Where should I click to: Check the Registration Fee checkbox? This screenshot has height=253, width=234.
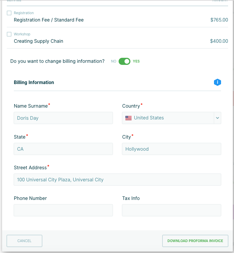[9, 13]
